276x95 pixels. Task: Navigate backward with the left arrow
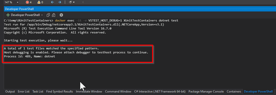tap(52, 2)
